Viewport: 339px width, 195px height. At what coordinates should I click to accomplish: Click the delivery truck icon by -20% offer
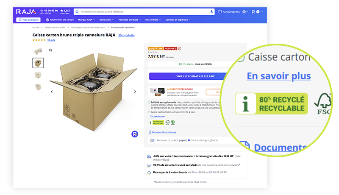click(149, 157)
